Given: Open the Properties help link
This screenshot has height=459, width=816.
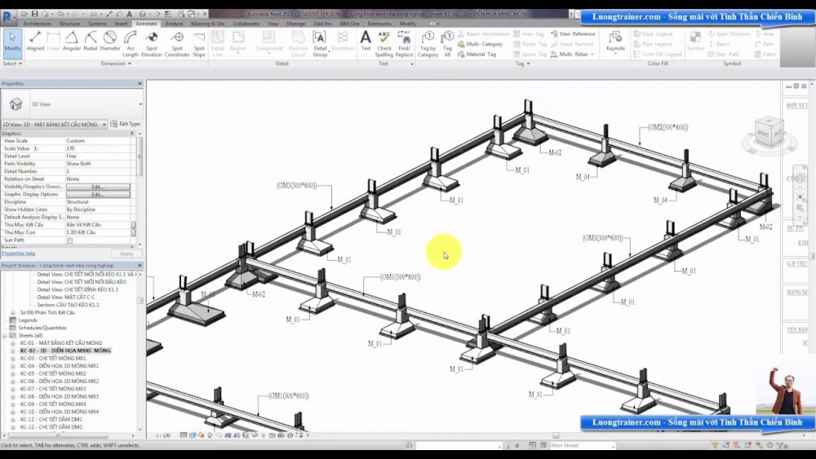Looking at the screenshot, I should [x=18, y=254].
